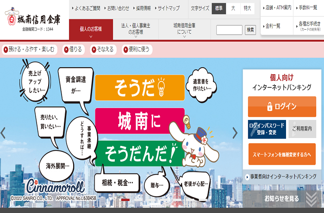
Task: Open サイトマップ link
Action: tap(168, 8)
